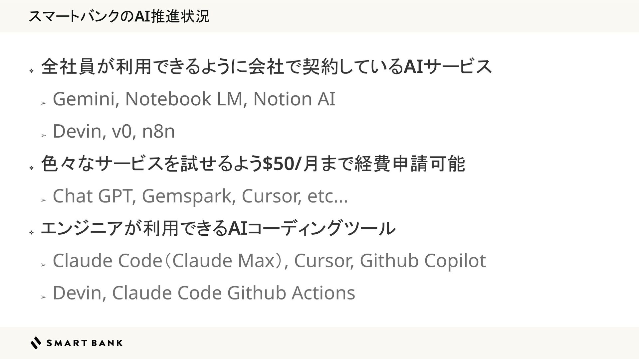The image size is (639, 359).
Task: Select the slide title スマートバンクのAI推進状況
Action: (x=119, y=16)
